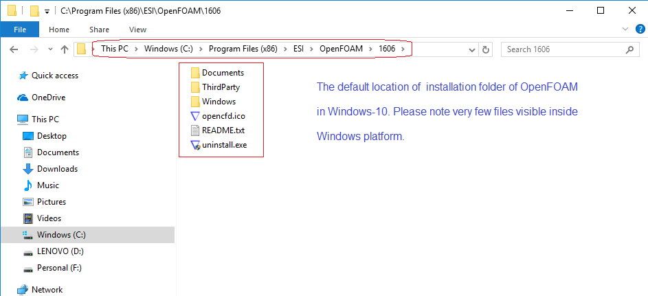Go forward with the right arrow
This screenshot has width=648, height=296.
(x=35, y=49)
